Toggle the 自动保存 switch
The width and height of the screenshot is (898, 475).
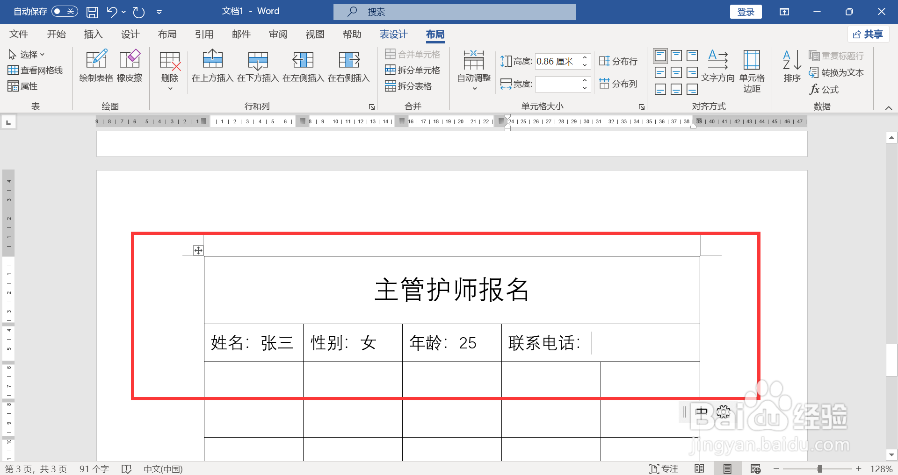click(65, 11)
